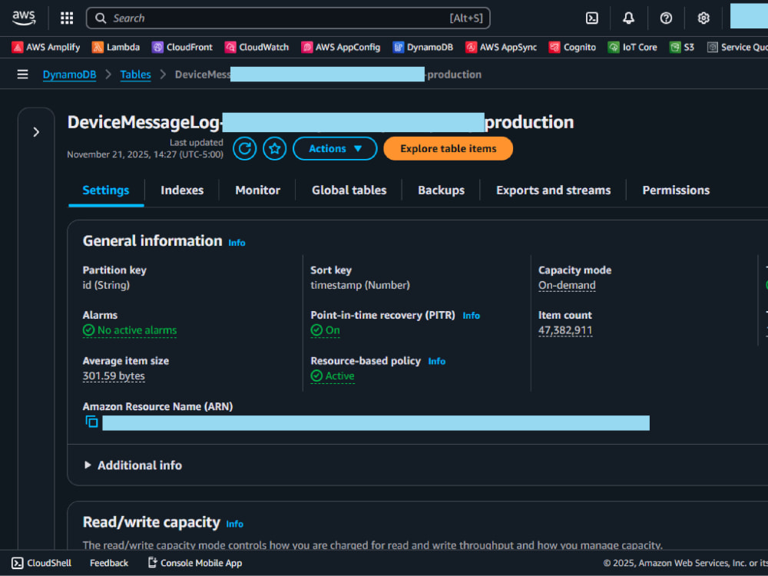The image size is (768, 576).
Task: Open Info link for Resource-based policy
Action: (x=436, y=362)
